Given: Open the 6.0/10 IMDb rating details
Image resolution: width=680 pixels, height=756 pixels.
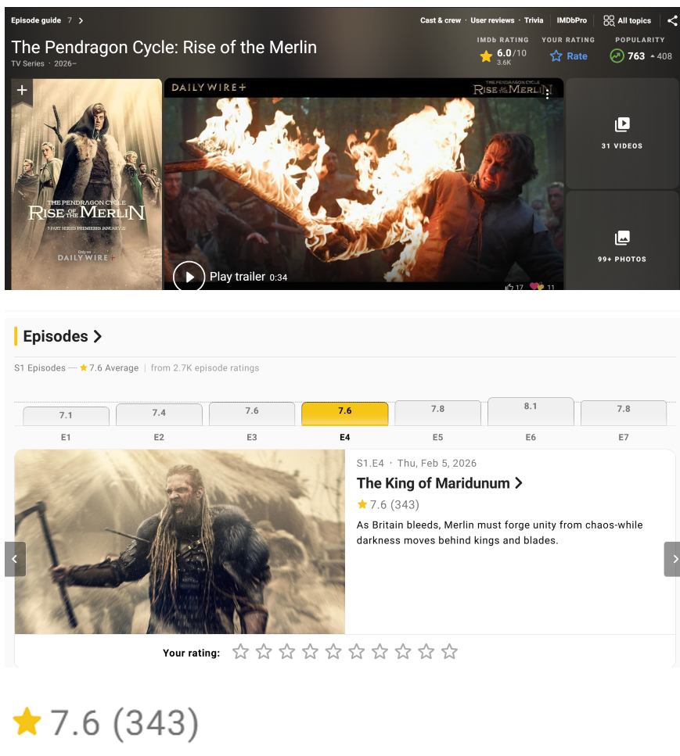Looking at the screenshot, I should 503,56.
